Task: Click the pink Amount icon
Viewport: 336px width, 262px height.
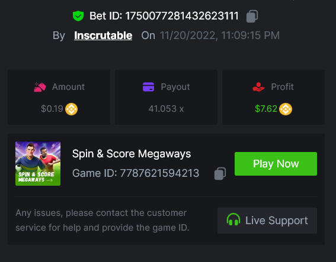Action: click(40, 87)
